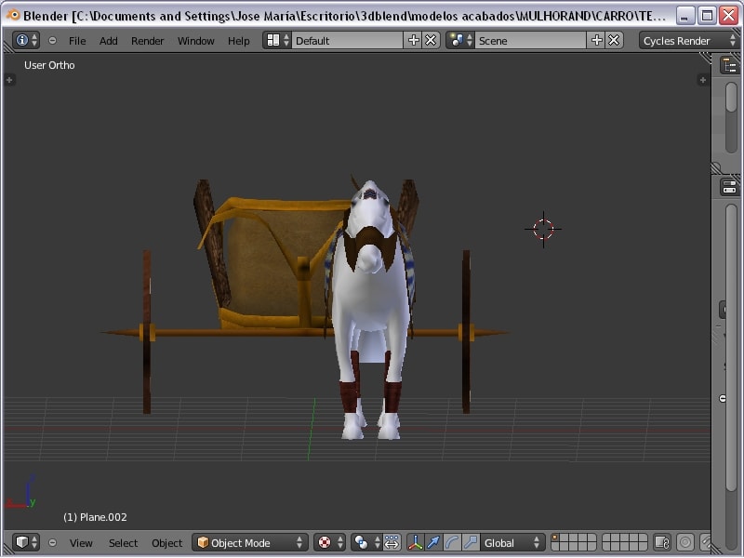
Task: Click the outliner editor icon at top right
Action: point(730,65)
